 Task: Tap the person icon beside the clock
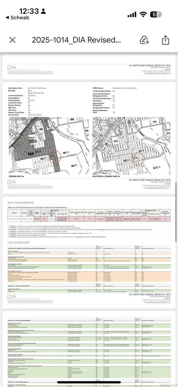(43, 11)
